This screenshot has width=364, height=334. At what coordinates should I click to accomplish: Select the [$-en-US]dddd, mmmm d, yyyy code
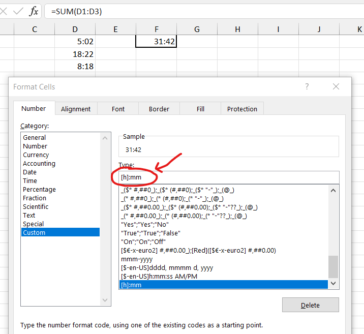pyautogui.click(x=224, y=267)
